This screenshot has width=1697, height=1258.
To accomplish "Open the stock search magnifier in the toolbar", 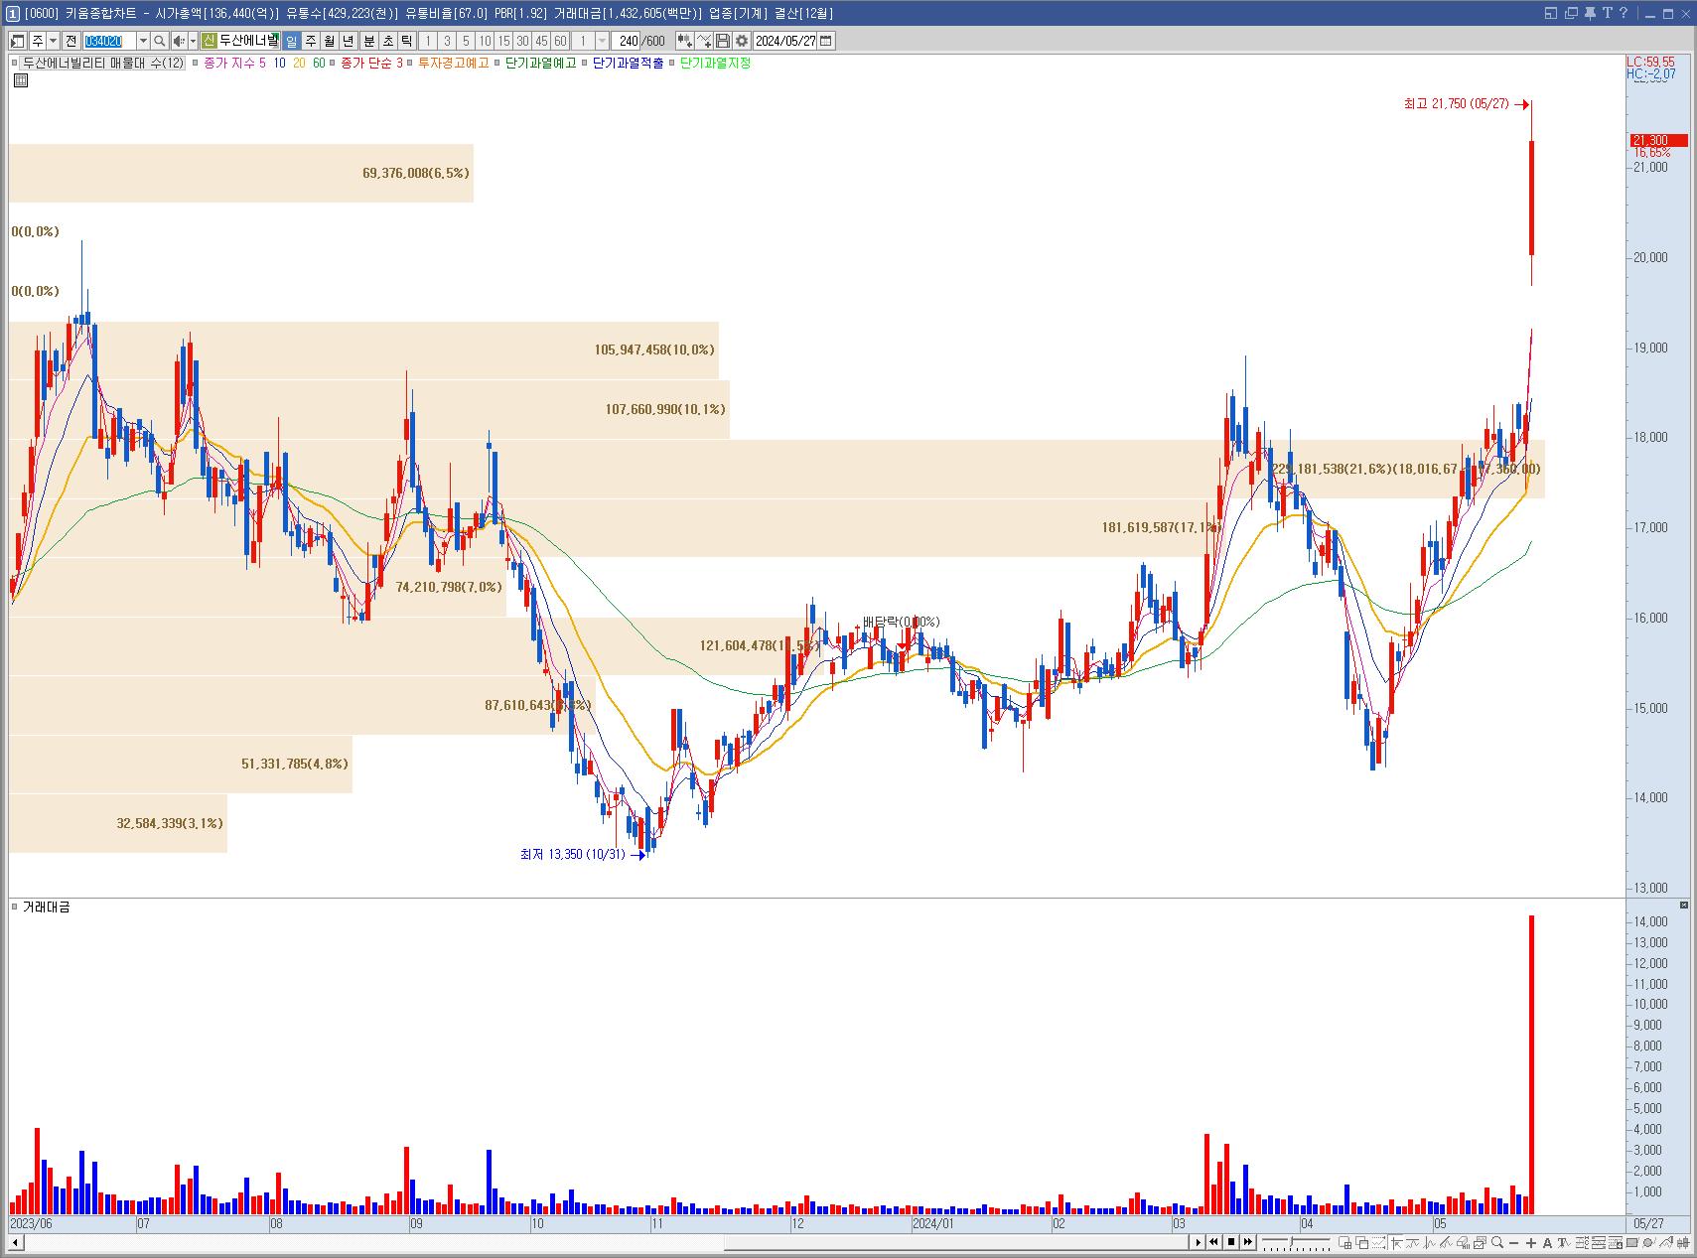I will pos(159,41).
